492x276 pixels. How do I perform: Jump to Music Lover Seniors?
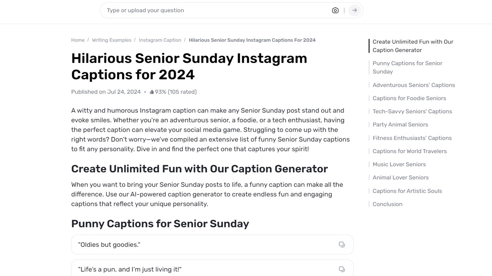click(399, 164)
